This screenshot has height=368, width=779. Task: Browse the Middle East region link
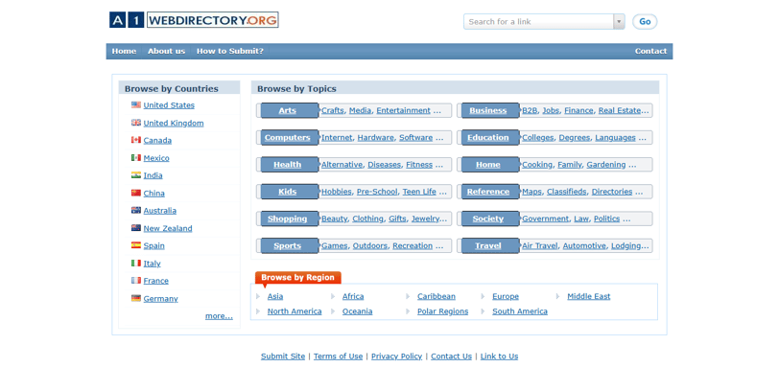(x=589, y=296)
